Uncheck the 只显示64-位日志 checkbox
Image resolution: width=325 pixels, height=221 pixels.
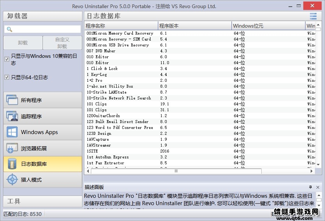[x=7, y=77]
